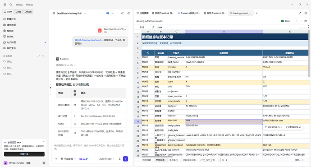Open the 插件市场 plugin market

click(9, 25)
